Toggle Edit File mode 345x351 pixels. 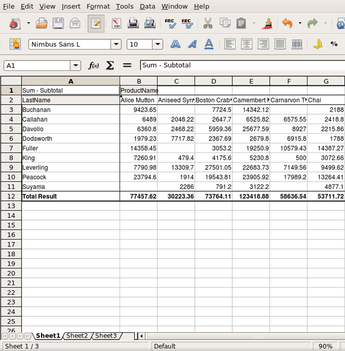pos(96,23)
